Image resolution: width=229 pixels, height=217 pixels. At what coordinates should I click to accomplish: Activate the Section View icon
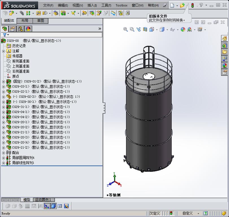tap(145, 29)
